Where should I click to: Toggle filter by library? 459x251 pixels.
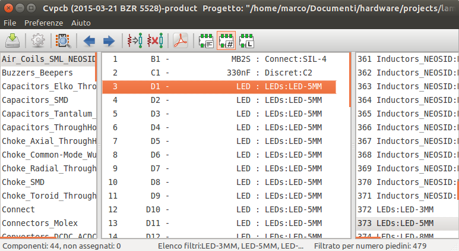click(246, 40)
